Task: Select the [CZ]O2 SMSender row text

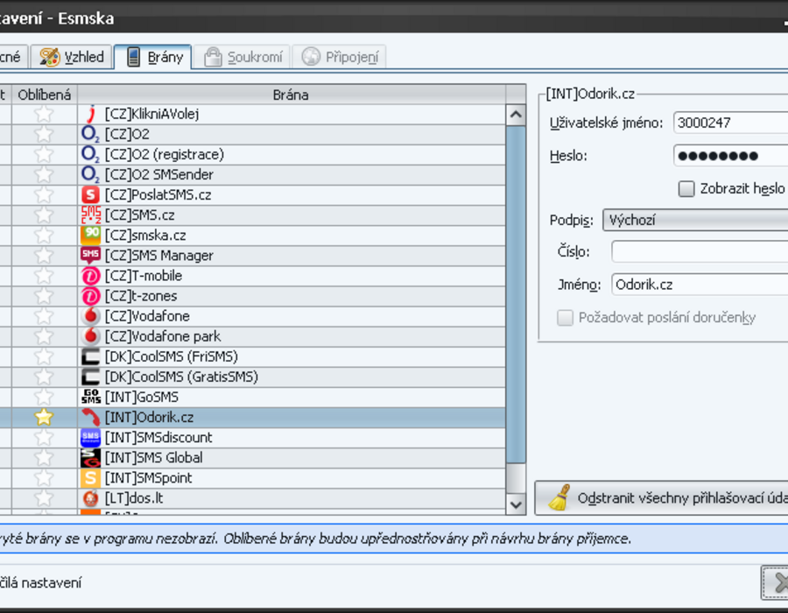Action: [x=159, y=175]
